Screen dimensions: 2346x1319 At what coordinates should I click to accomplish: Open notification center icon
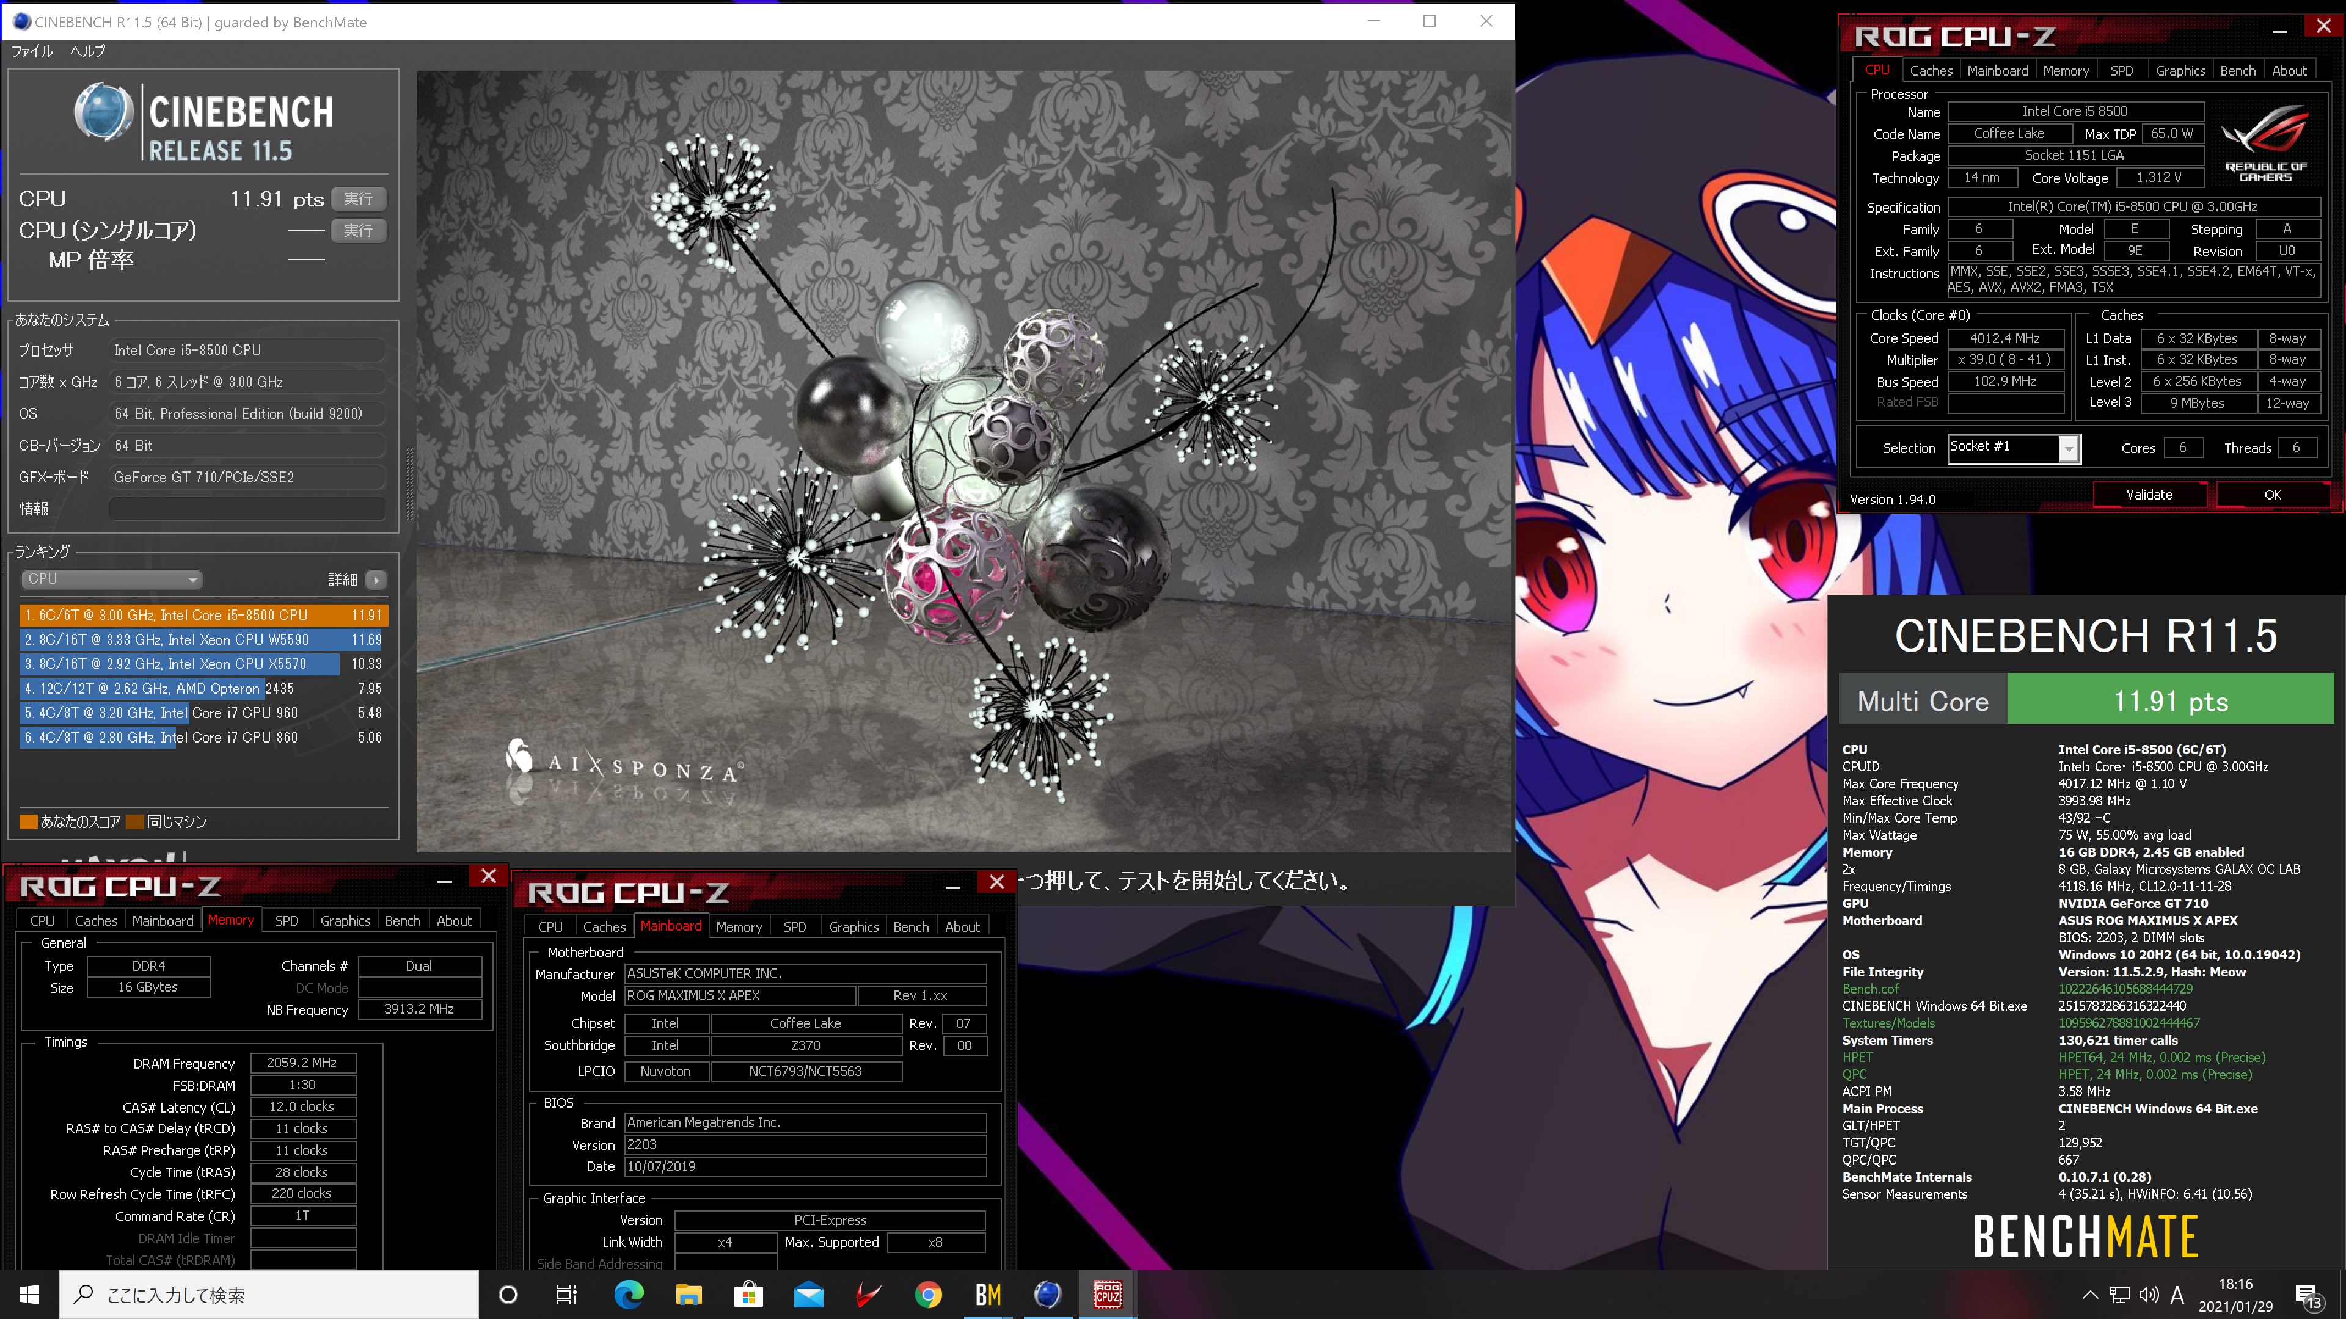(2308, 1295)
